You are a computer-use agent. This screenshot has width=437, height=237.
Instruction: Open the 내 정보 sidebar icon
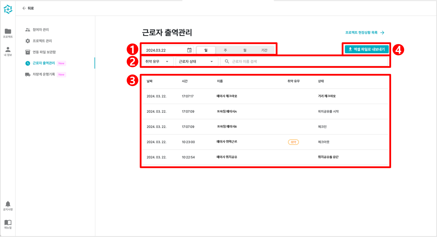click(8, 49)
